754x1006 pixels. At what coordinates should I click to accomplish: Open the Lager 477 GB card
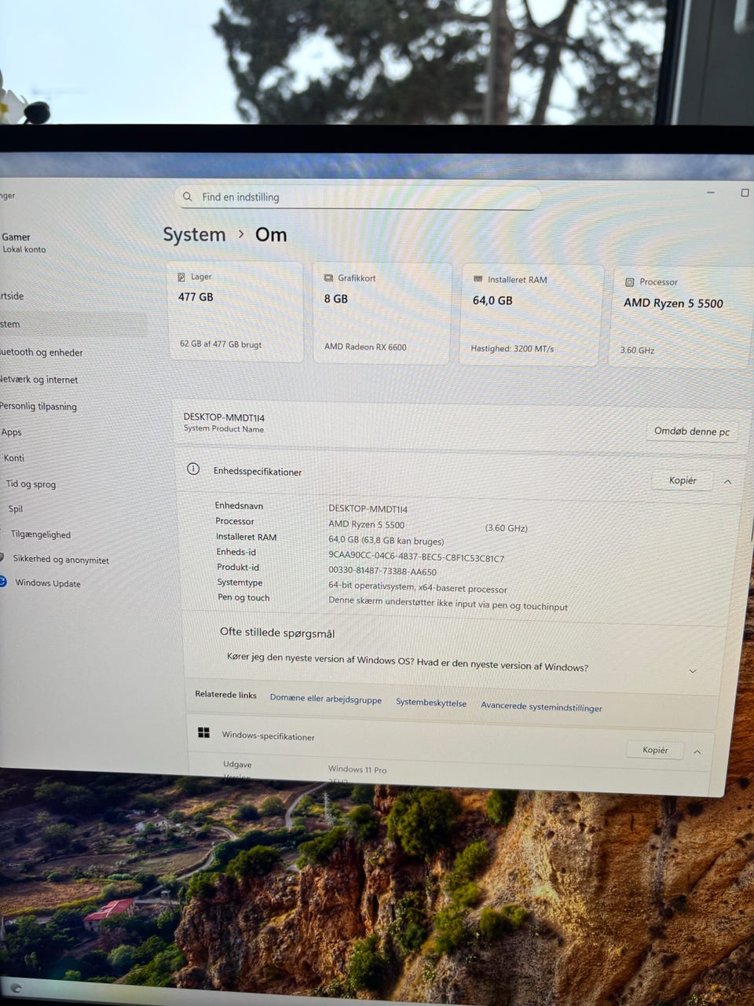pos(236,312)
